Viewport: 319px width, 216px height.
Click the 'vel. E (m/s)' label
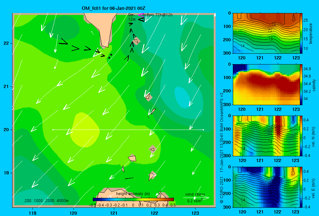click(x=314, y=188)
